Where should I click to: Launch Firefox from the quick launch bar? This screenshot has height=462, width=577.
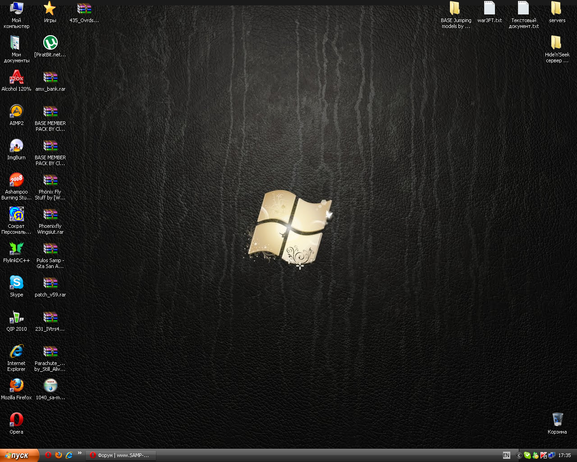[x=59, y=455]
